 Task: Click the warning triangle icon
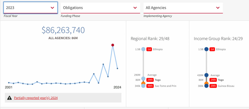[9, 98]
